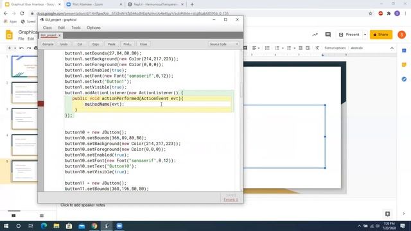Click the Slides toolbar redo arrow

[28, 48]
